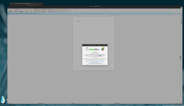Click the infobar button on the right
Viewport: 184px width, 106px height.
[175, 14]
